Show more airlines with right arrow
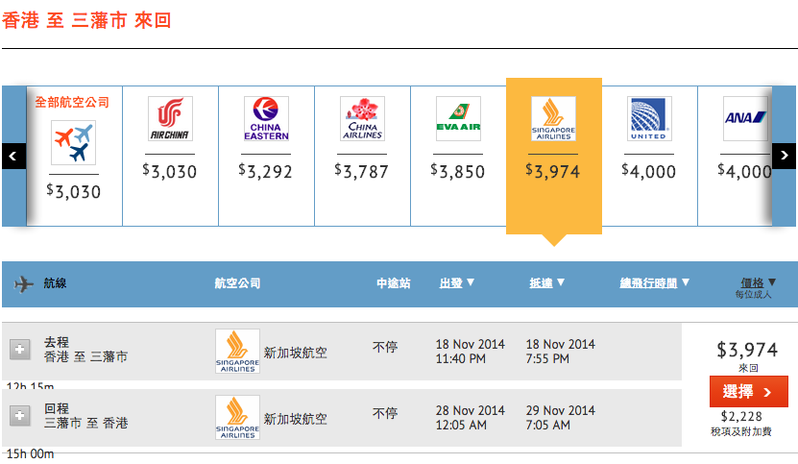This screenshot has height=464, width=798. point(785,156)
